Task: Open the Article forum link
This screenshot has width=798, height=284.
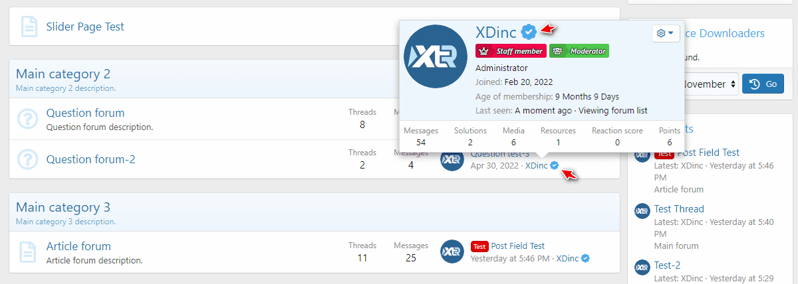Action: point(78,246)
